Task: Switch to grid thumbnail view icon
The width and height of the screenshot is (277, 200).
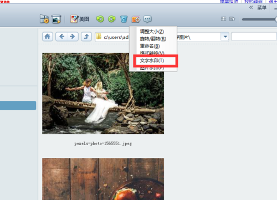Action: [223, 19]
